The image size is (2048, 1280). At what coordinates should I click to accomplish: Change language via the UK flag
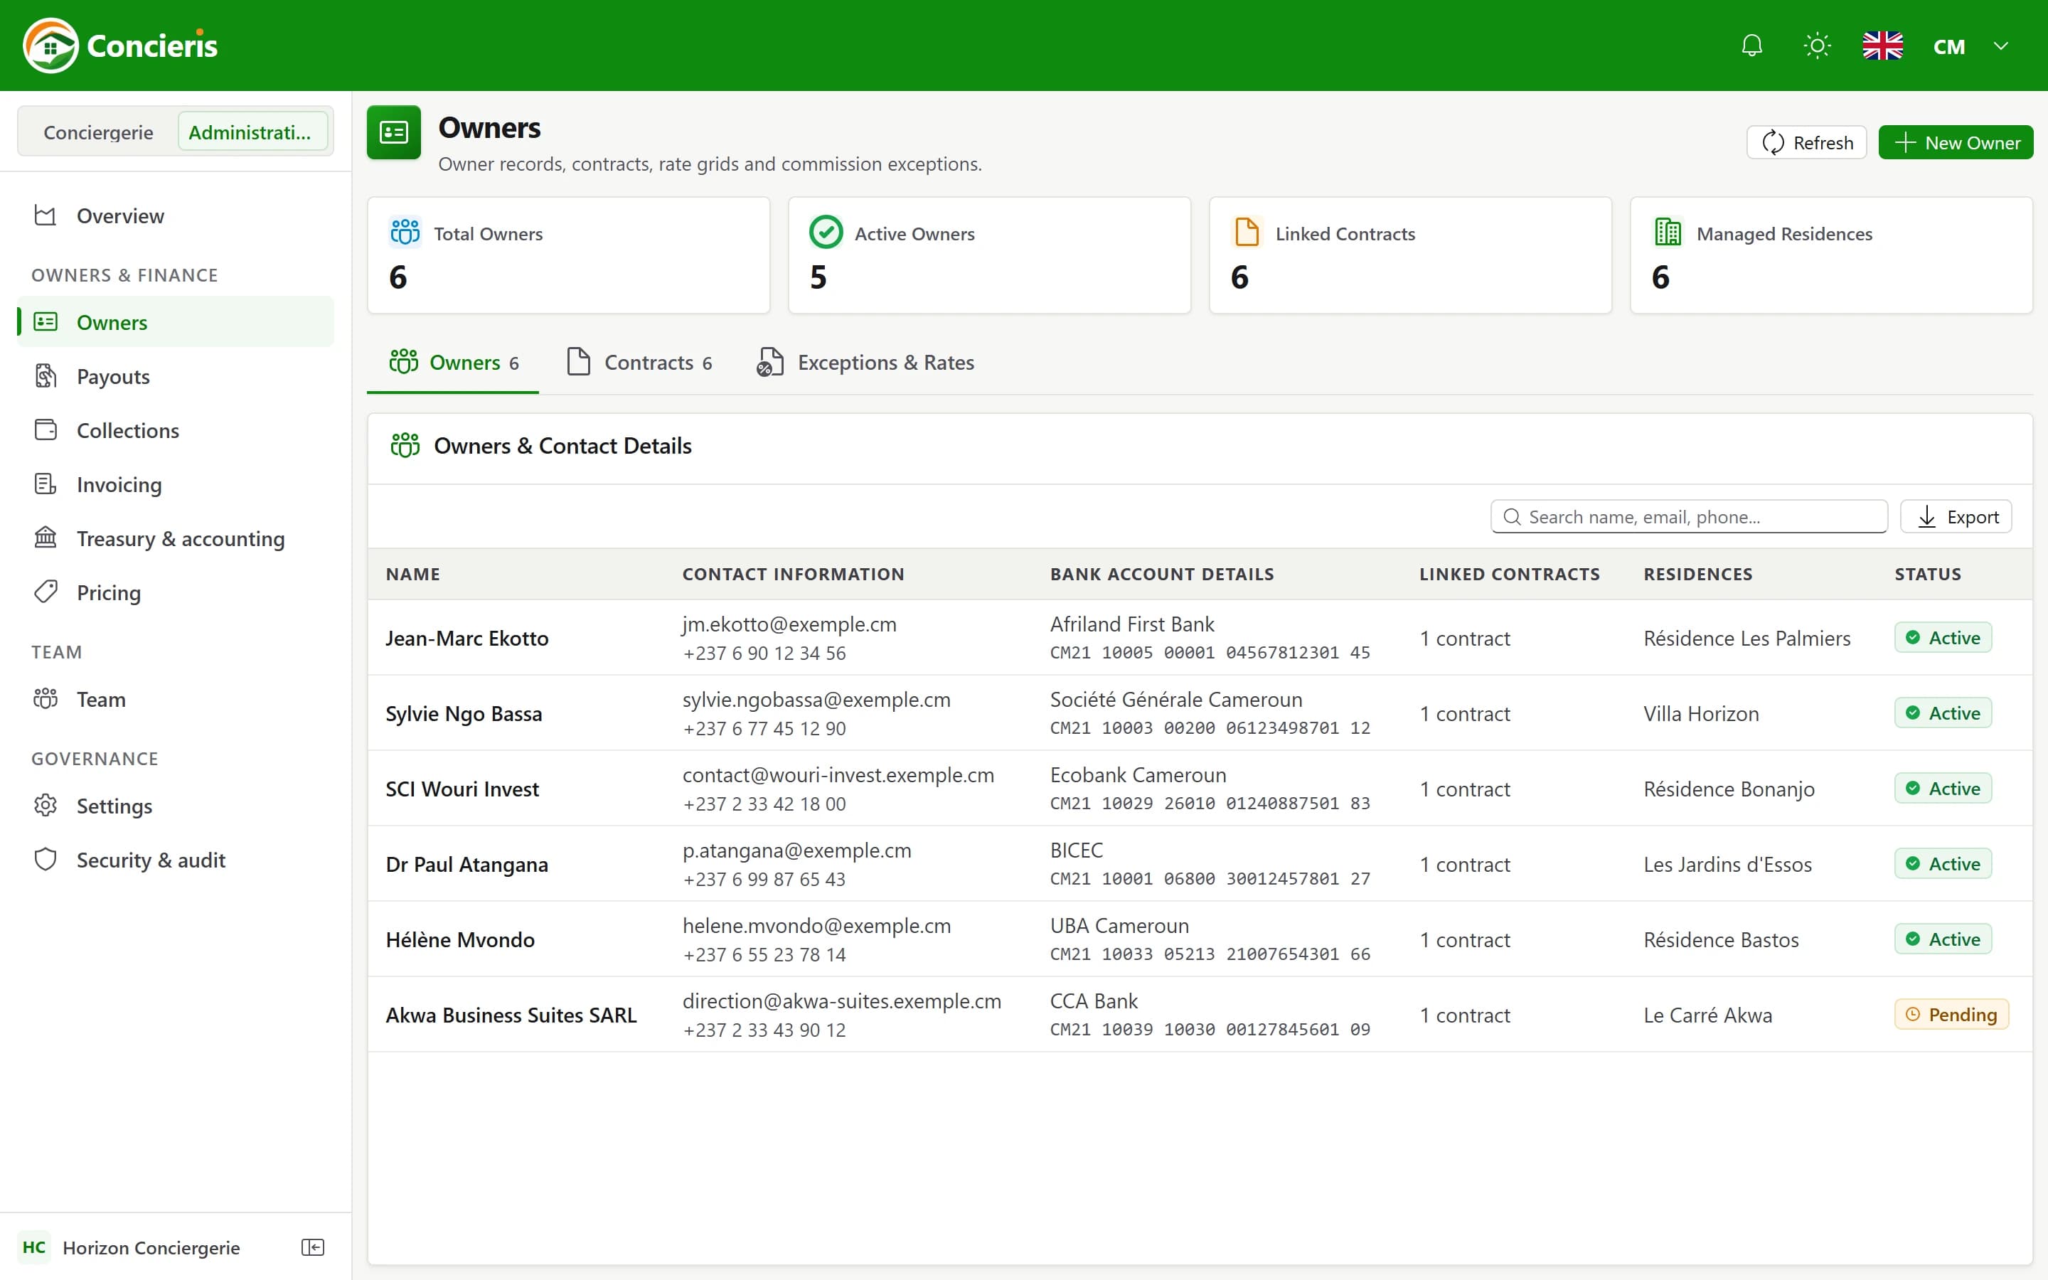click(1882, 46)
